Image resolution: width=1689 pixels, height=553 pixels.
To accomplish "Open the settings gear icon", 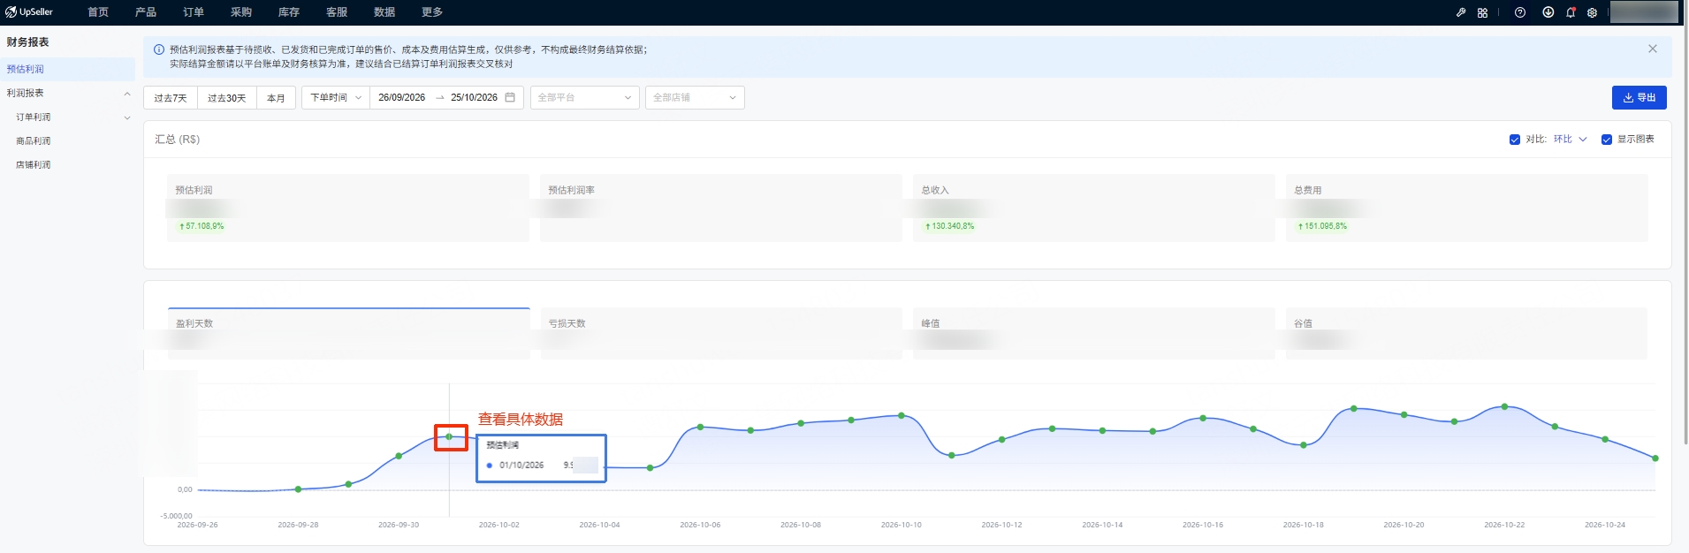I will tap(1592, 12).
